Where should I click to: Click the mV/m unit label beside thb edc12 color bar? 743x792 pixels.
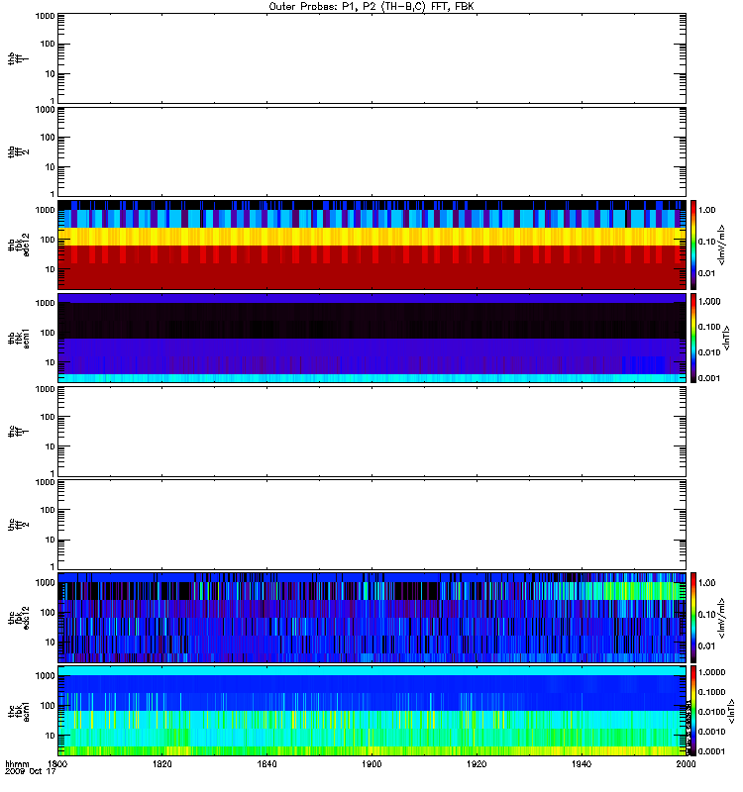point(722,245)
